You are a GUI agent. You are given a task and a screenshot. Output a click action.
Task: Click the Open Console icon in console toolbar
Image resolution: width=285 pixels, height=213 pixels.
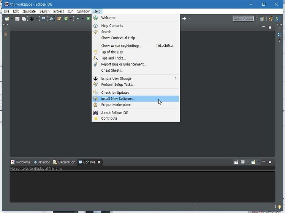click(x=253, y=162)
